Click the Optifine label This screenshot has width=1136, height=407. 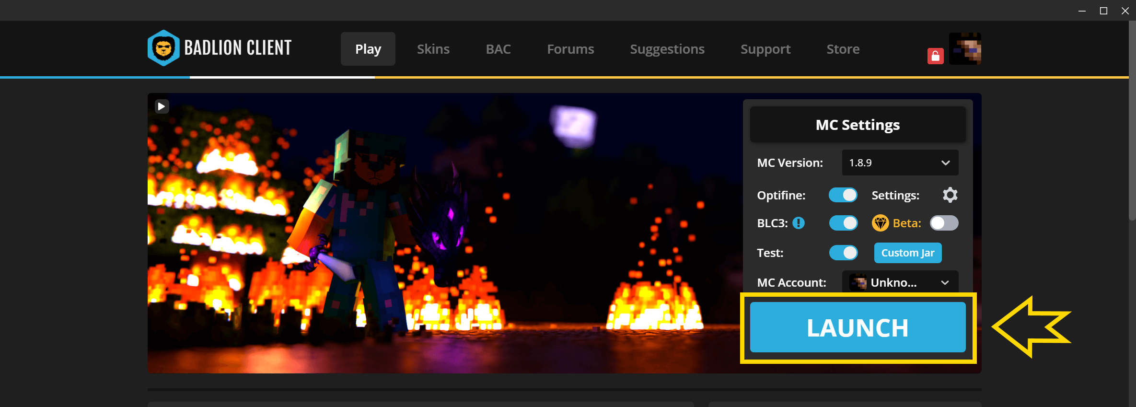tap(781, 196)
